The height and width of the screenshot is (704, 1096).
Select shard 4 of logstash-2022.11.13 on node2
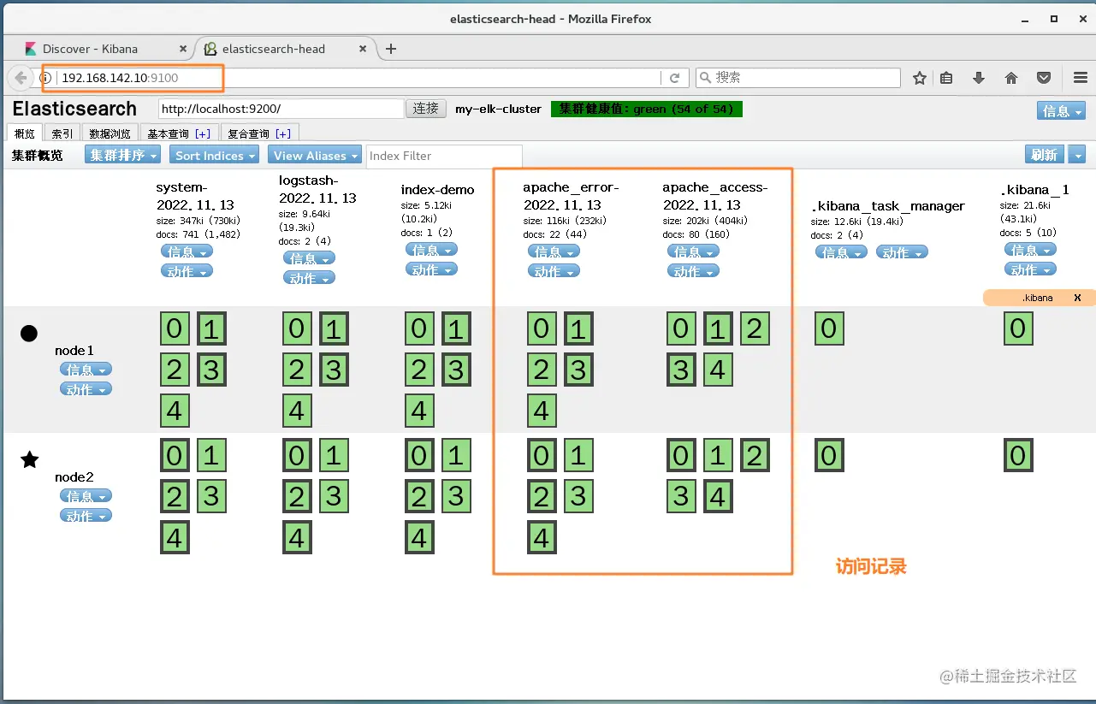coord(297,538)
